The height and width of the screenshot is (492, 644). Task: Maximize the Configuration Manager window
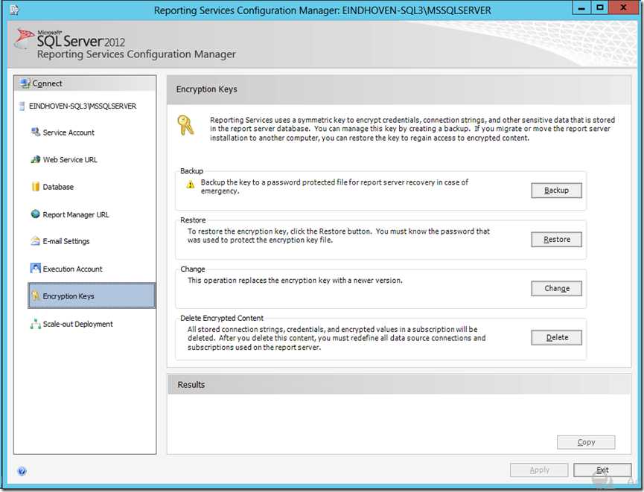[x=600, y=7]
